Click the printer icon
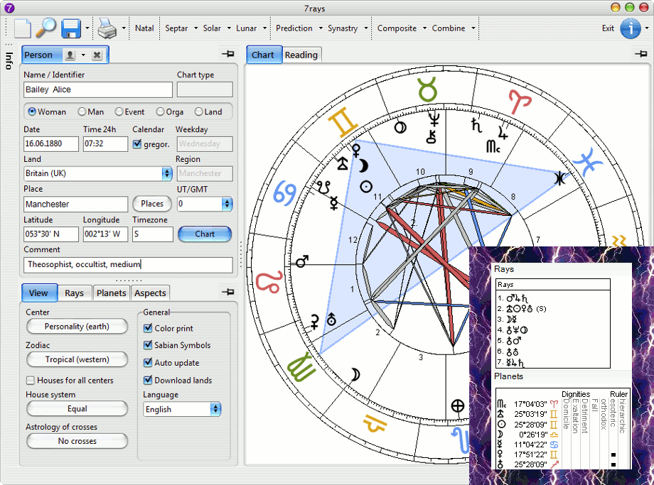The image size is (654, 485). [x=106, y=28]
